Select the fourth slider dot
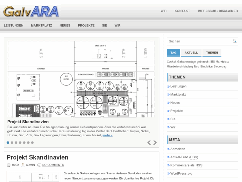This screenshot has width=242, height=182. point(20,143)
